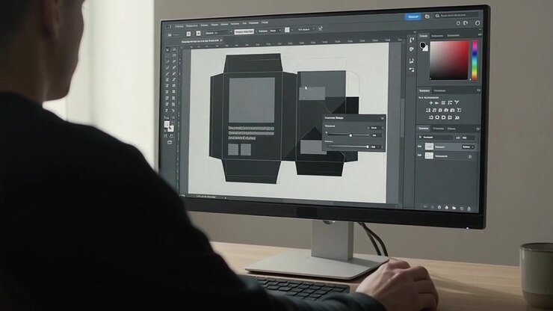This screenshot has width=553, height=311.
Task: Close the open document tab
Action: 220,40
